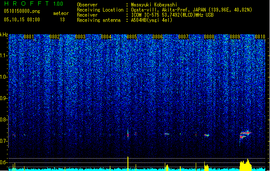The height and width of the screenshot is (171, 270).
Task: Click the 1.0 kHz axis label
Action: click(x=4, y=77)
